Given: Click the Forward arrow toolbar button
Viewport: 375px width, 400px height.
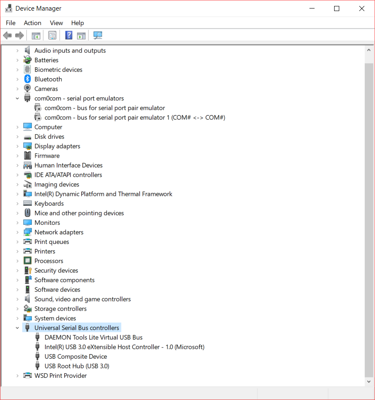Looking at the screenshot, I should (20, 35).
